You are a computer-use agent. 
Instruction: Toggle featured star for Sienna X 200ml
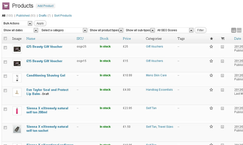click(211, 108)
